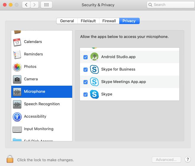Show all preferences grid icon
The height and width of the screenshot is (166, 195).
[46, 5]
